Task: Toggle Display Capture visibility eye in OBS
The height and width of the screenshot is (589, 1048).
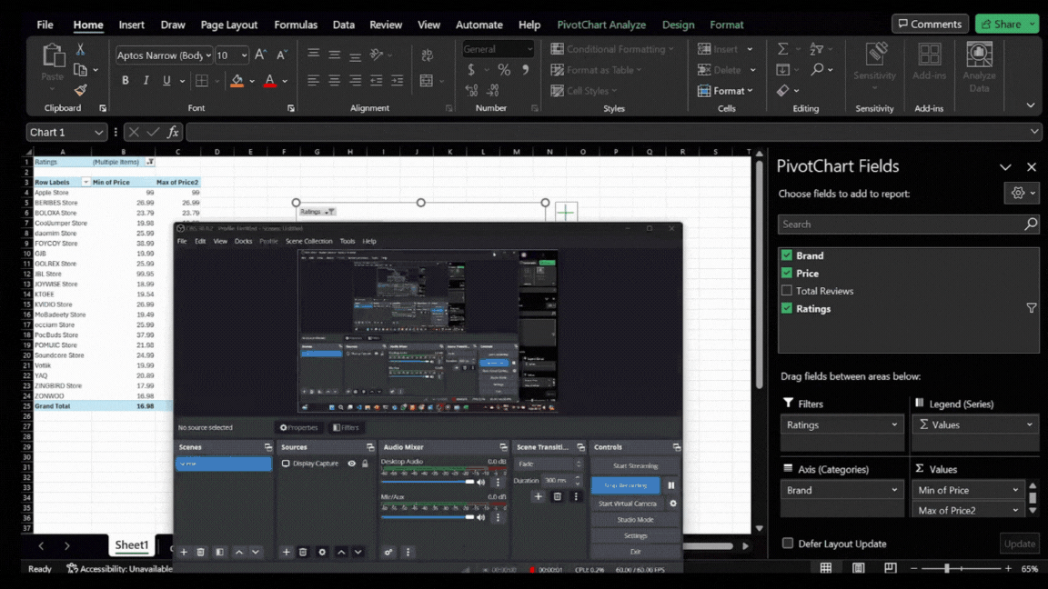Action: pos(351,464)
